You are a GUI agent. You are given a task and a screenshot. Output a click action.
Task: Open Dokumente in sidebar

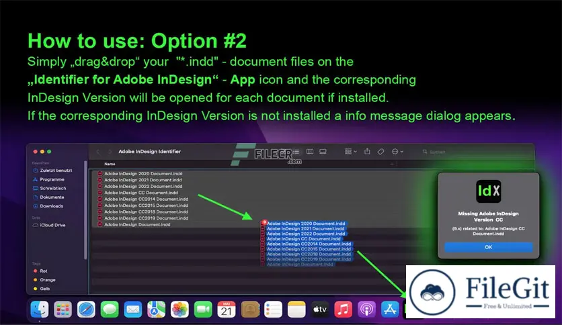[x=49, y=197]
